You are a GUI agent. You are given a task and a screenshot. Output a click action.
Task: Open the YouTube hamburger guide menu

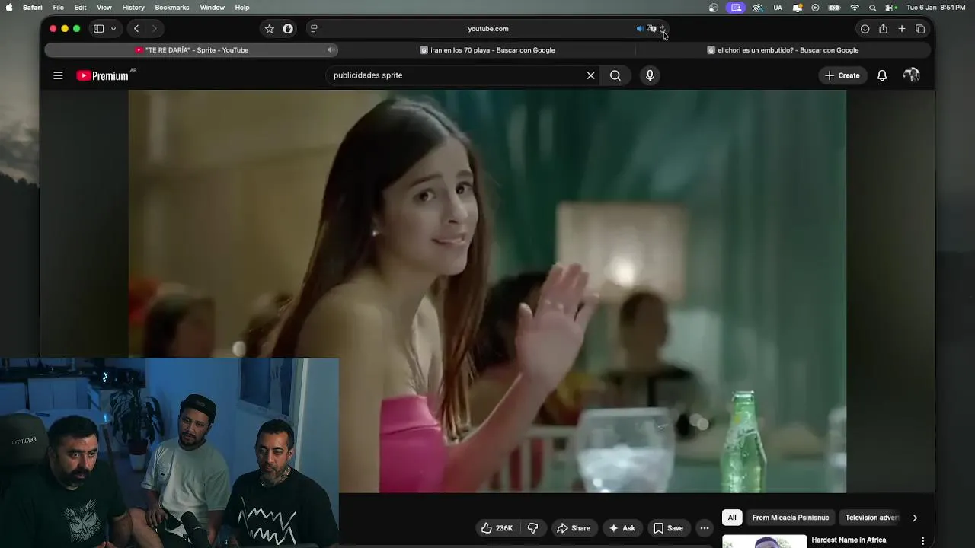(x=58, y=75)
